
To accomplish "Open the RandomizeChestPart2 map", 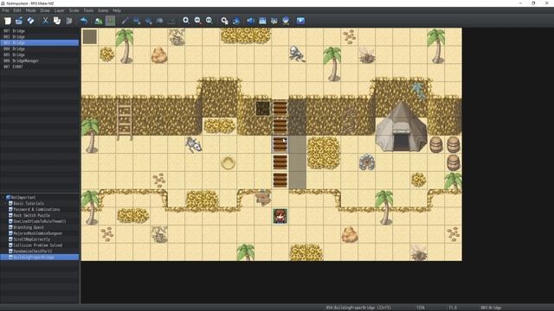I will pyautogui.click(x=33, y=251).
